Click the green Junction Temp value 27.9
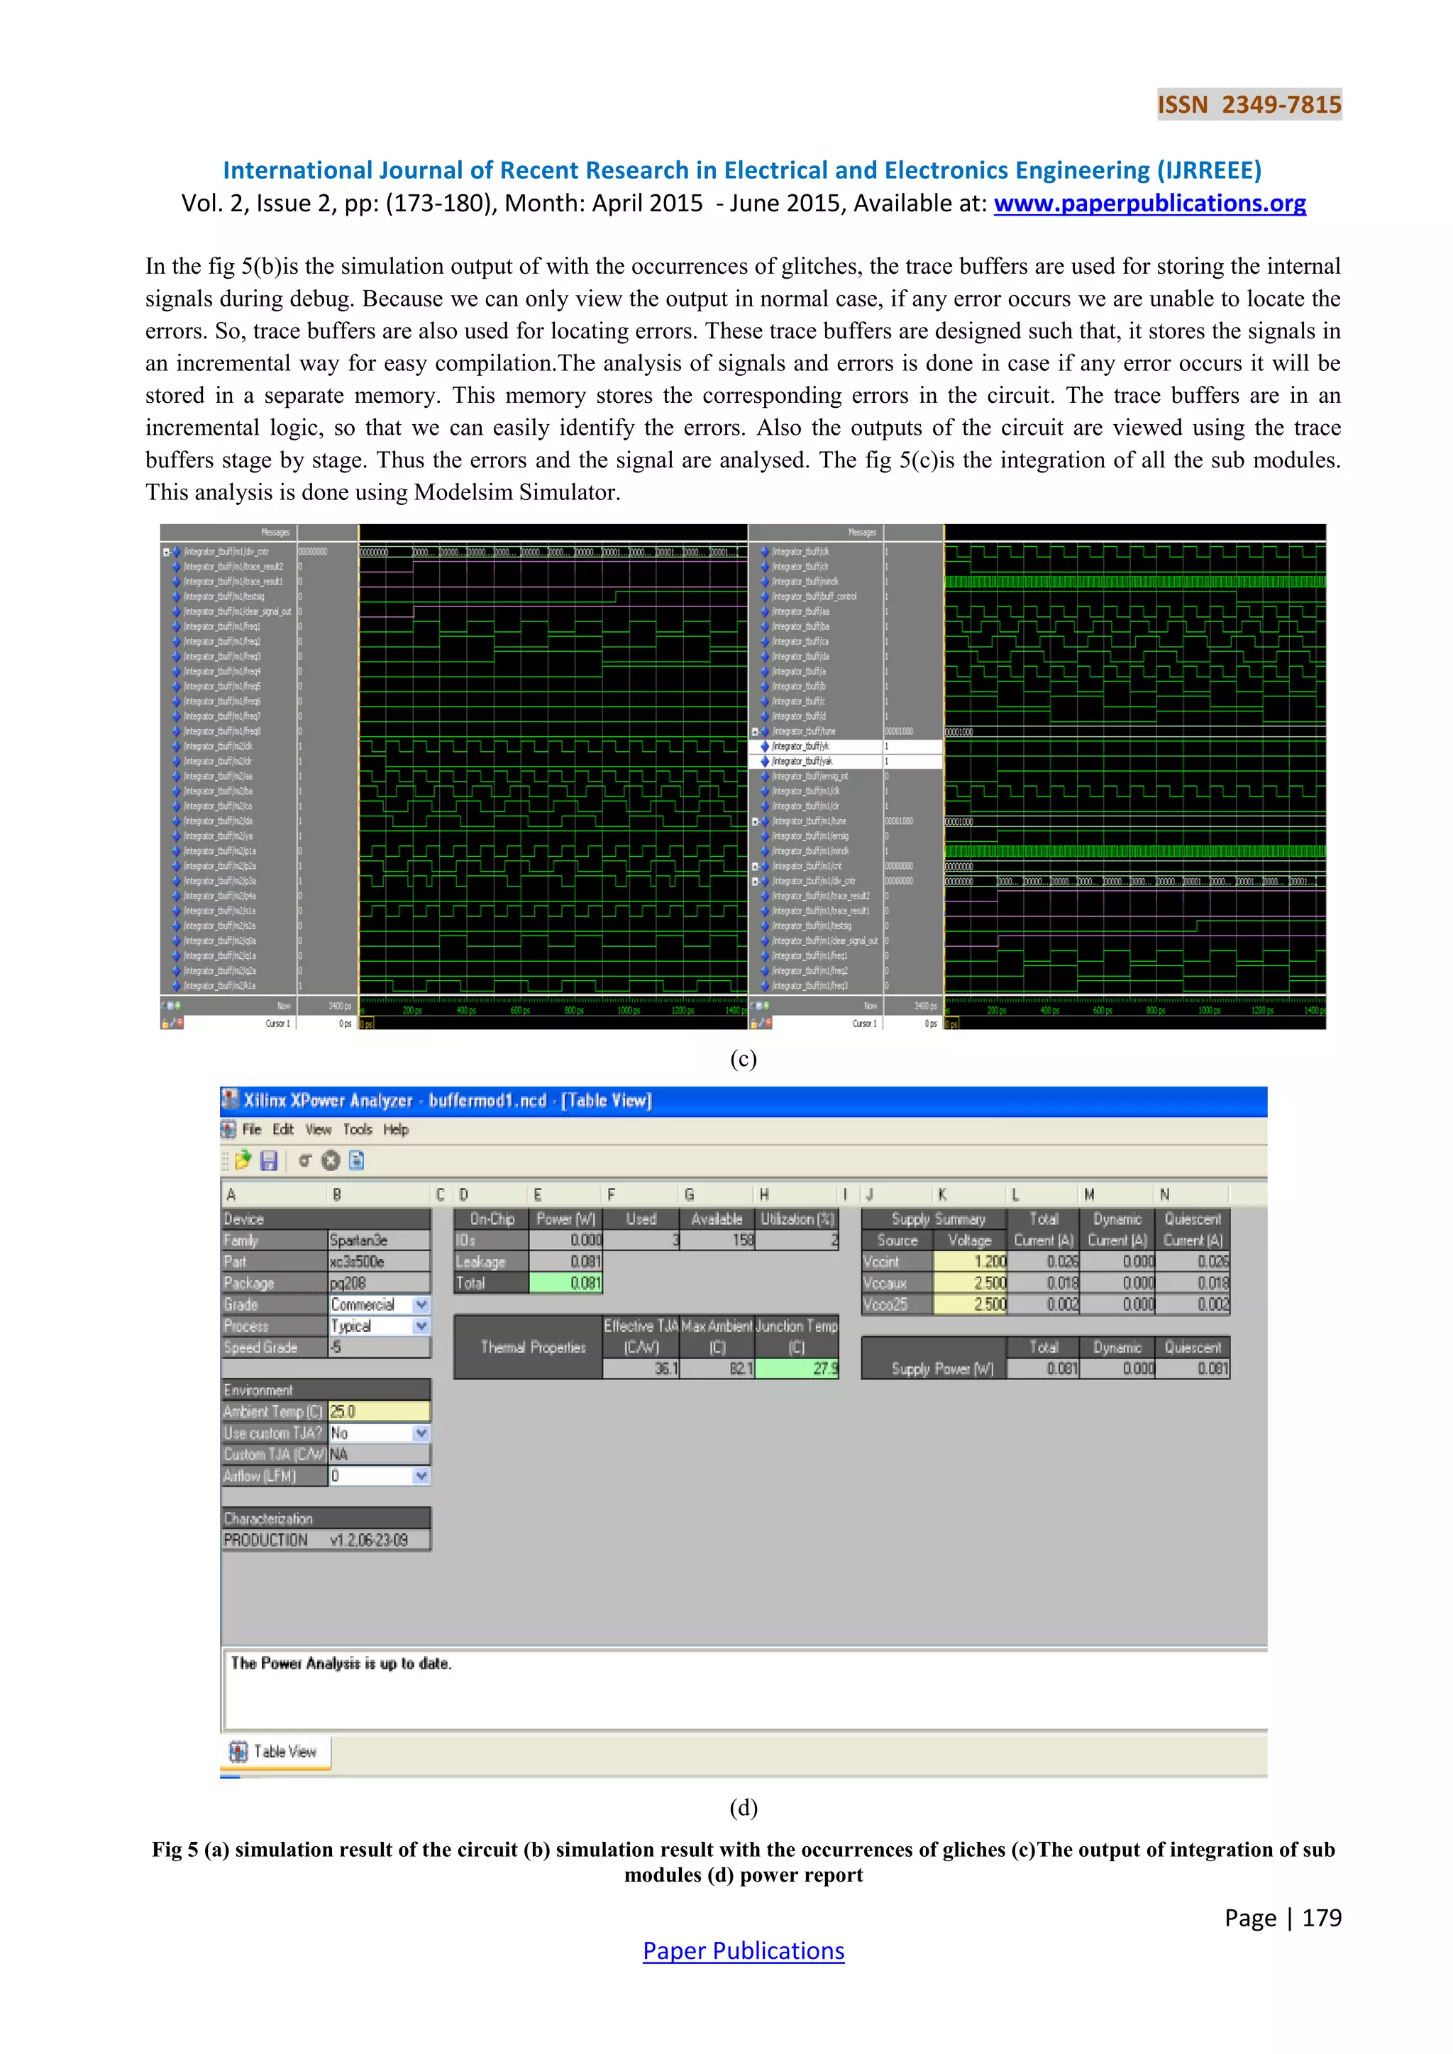1453x2054 pixels. [796, 1369]
